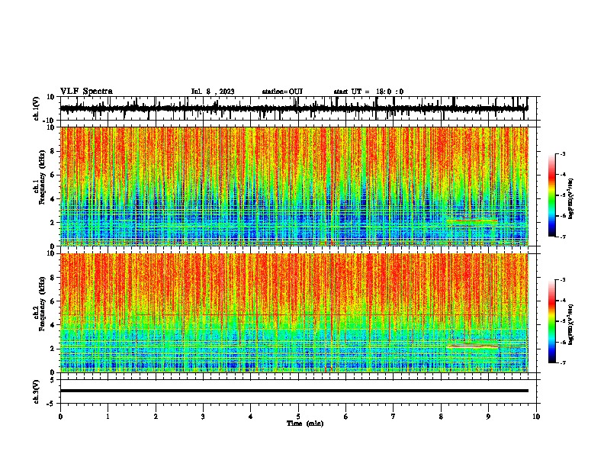Screen dimensions: 604x467
Task: Click the -3 value atop ch.1 colorbar
Action: pyautogui.click(x=563, y=153)
